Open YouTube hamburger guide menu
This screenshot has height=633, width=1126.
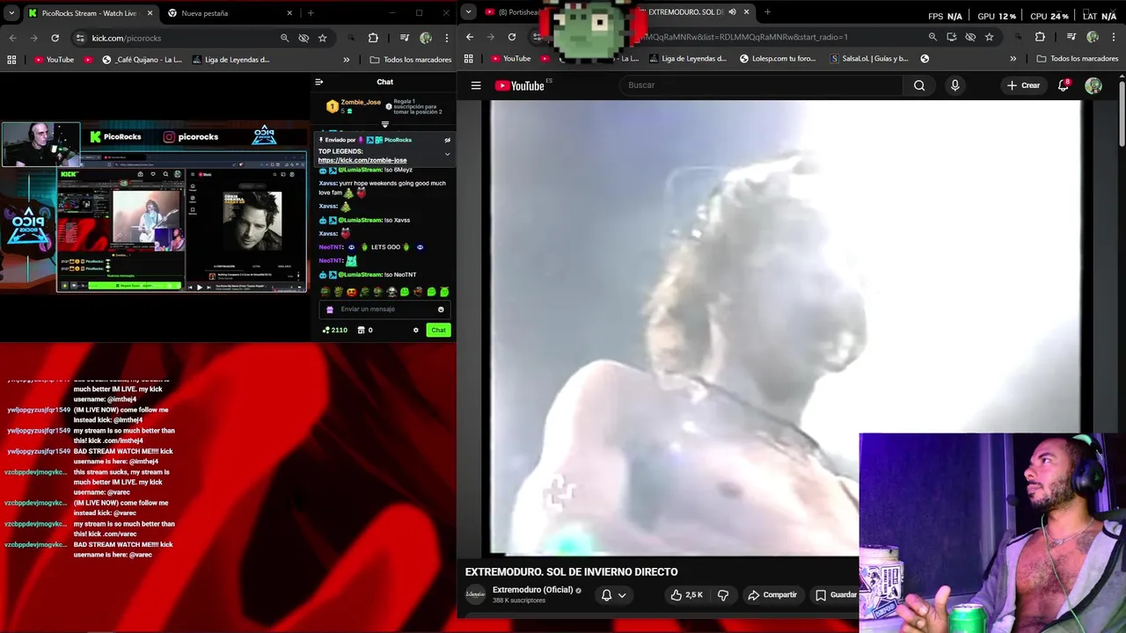(476, 85)
